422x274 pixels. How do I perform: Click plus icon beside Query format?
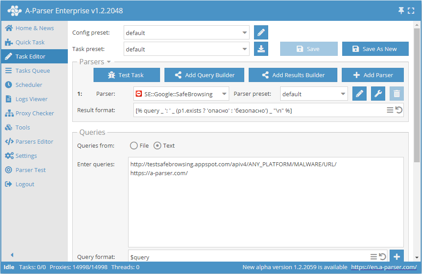coord(397,256)
